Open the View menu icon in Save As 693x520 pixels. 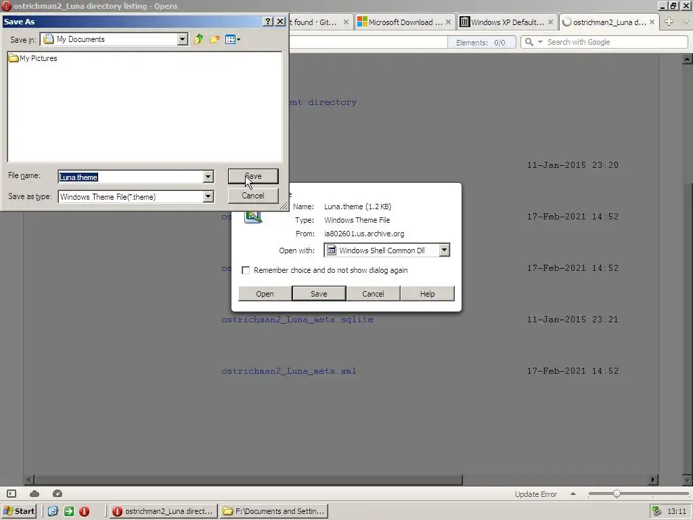pos(233,39)
